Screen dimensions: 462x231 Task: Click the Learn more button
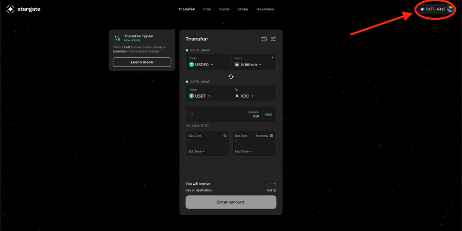click(x=142, y=62)
